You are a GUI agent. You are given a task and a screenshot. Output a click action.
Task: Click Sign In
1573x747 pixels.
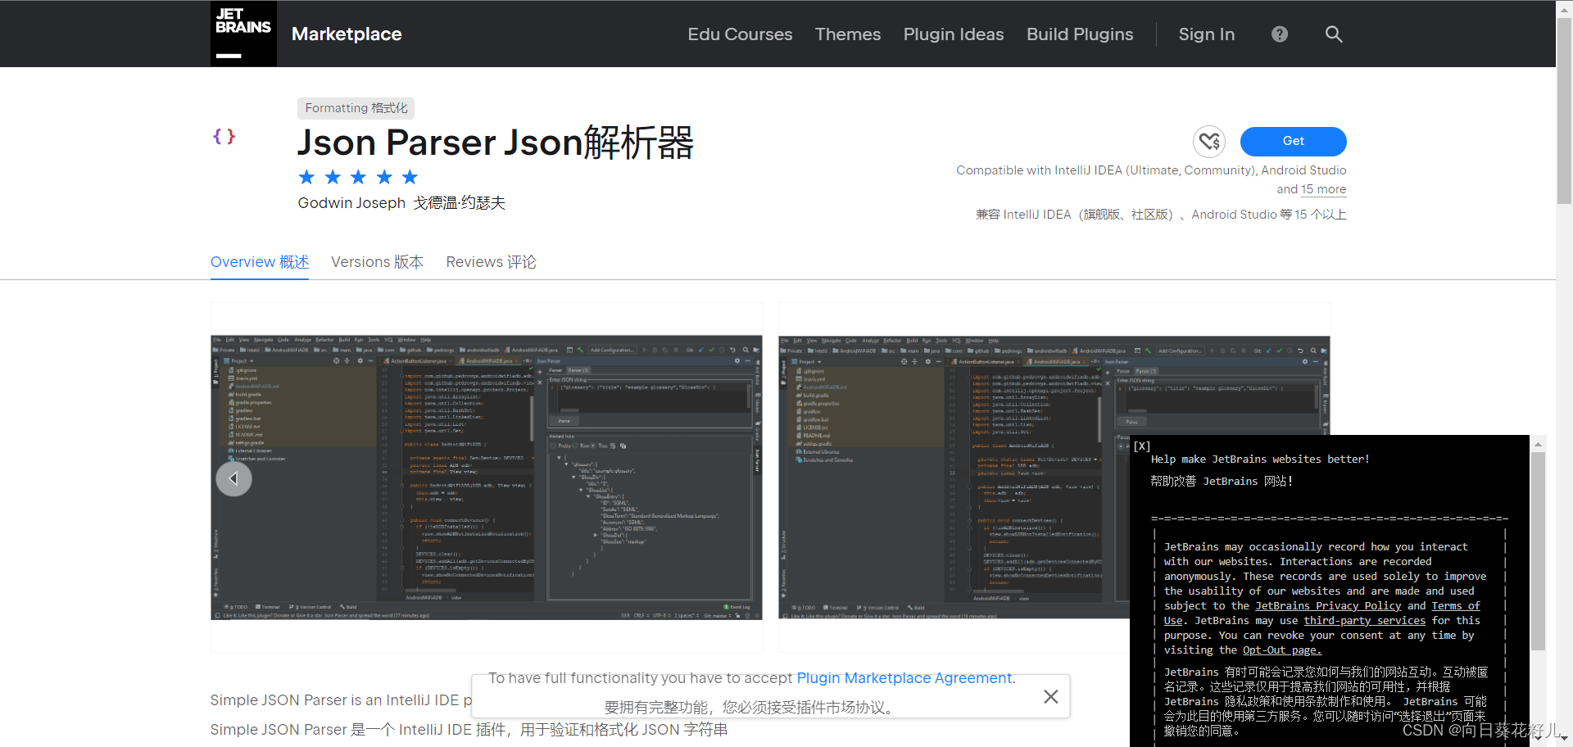pos(1206,34)
